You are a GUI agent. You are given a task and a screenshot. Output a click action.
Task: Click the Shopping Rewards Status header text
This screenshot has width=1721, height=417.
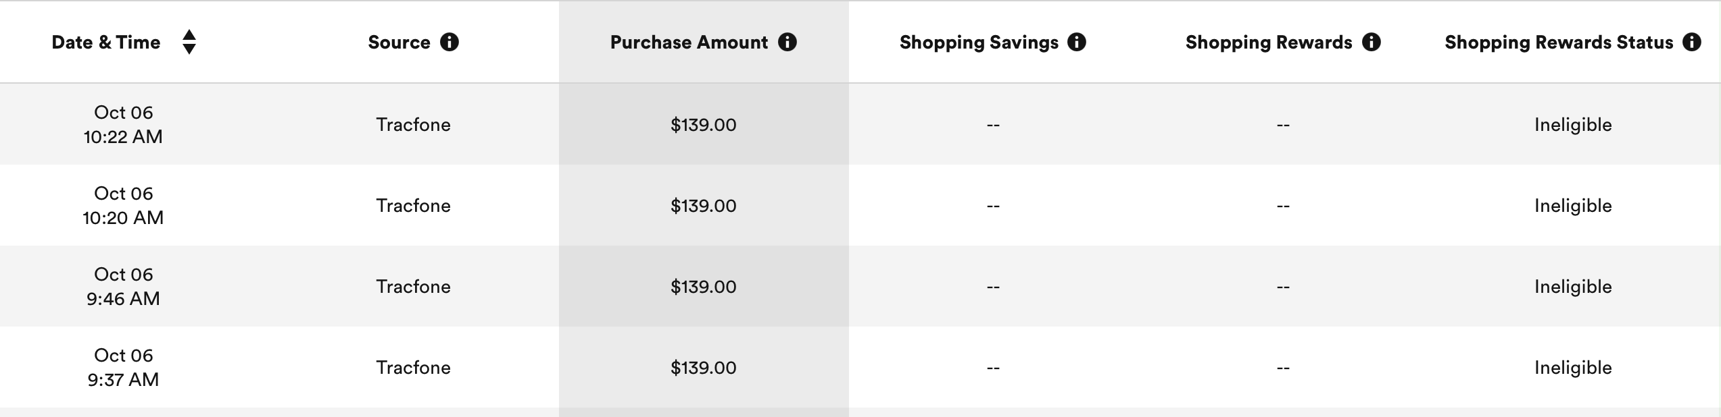tap(1559, 43)
